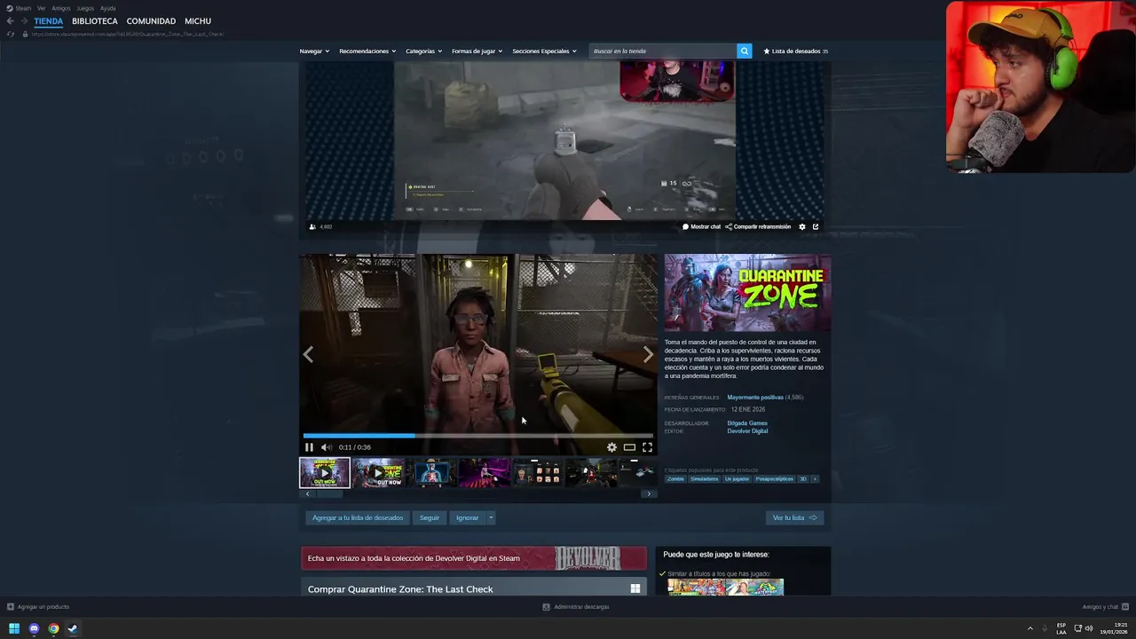Switch to the BIBLIOTECA tab
The width and height of the screenshot is (1136, 639).
tap(95, 21)
